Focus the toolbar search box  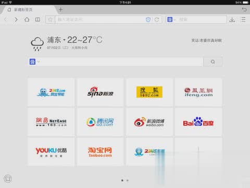[202, 19]
